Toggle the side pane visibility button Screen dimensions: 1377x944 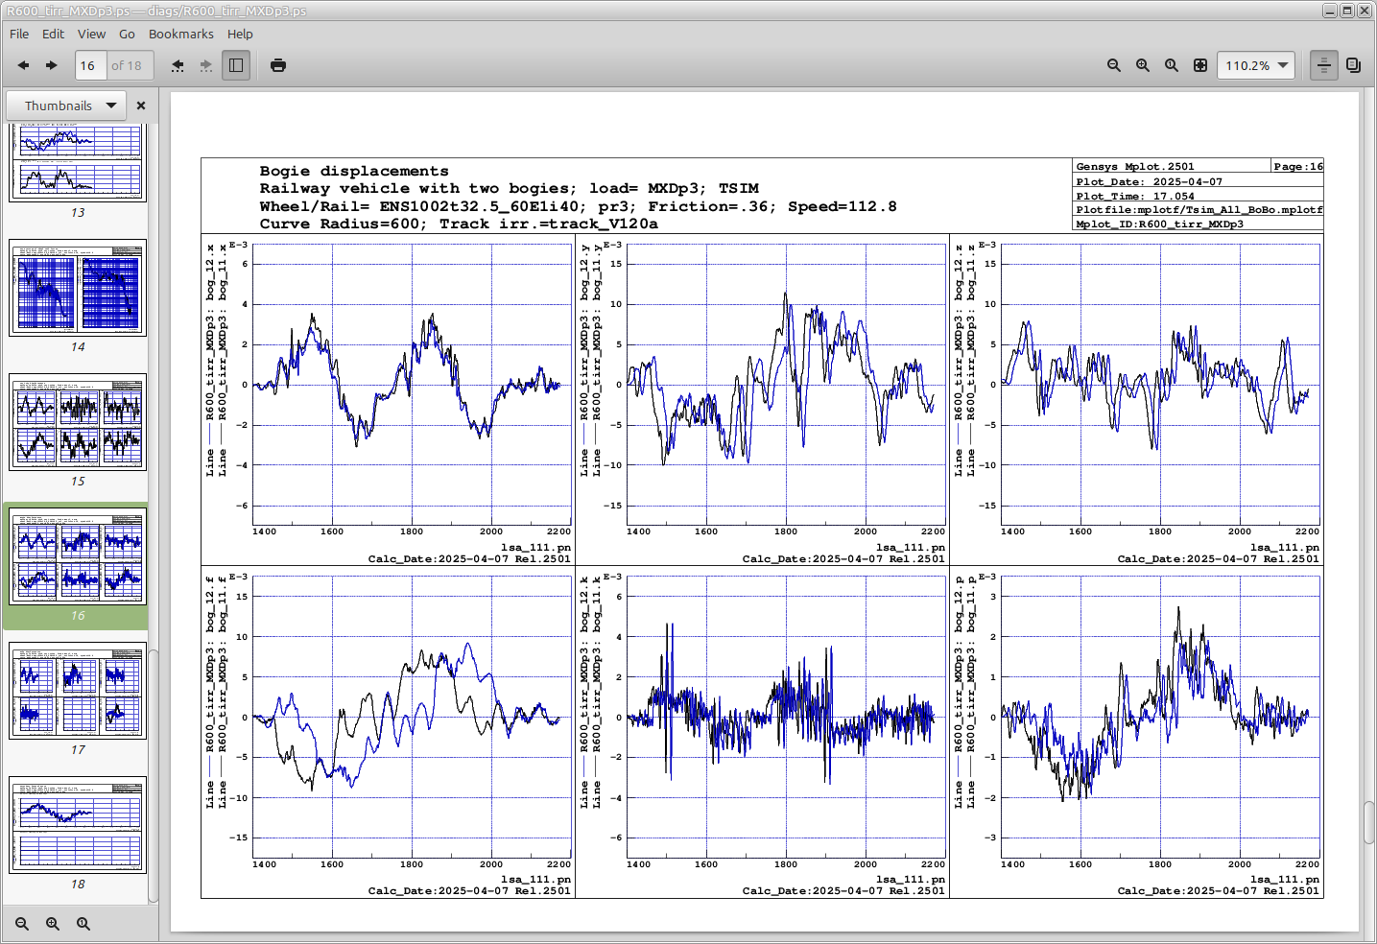pos(236,65)
